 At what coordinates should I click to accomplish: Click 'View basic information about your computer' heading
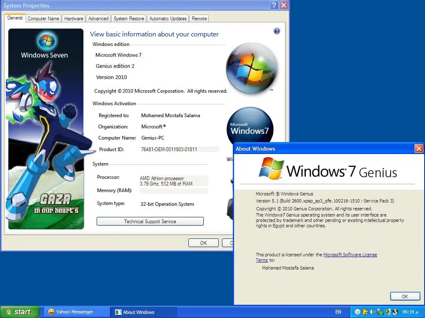click(154, 34)
